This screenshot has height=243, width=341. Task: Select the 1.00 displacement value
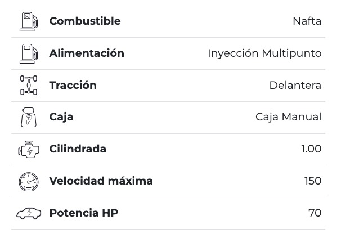[311, 149]
